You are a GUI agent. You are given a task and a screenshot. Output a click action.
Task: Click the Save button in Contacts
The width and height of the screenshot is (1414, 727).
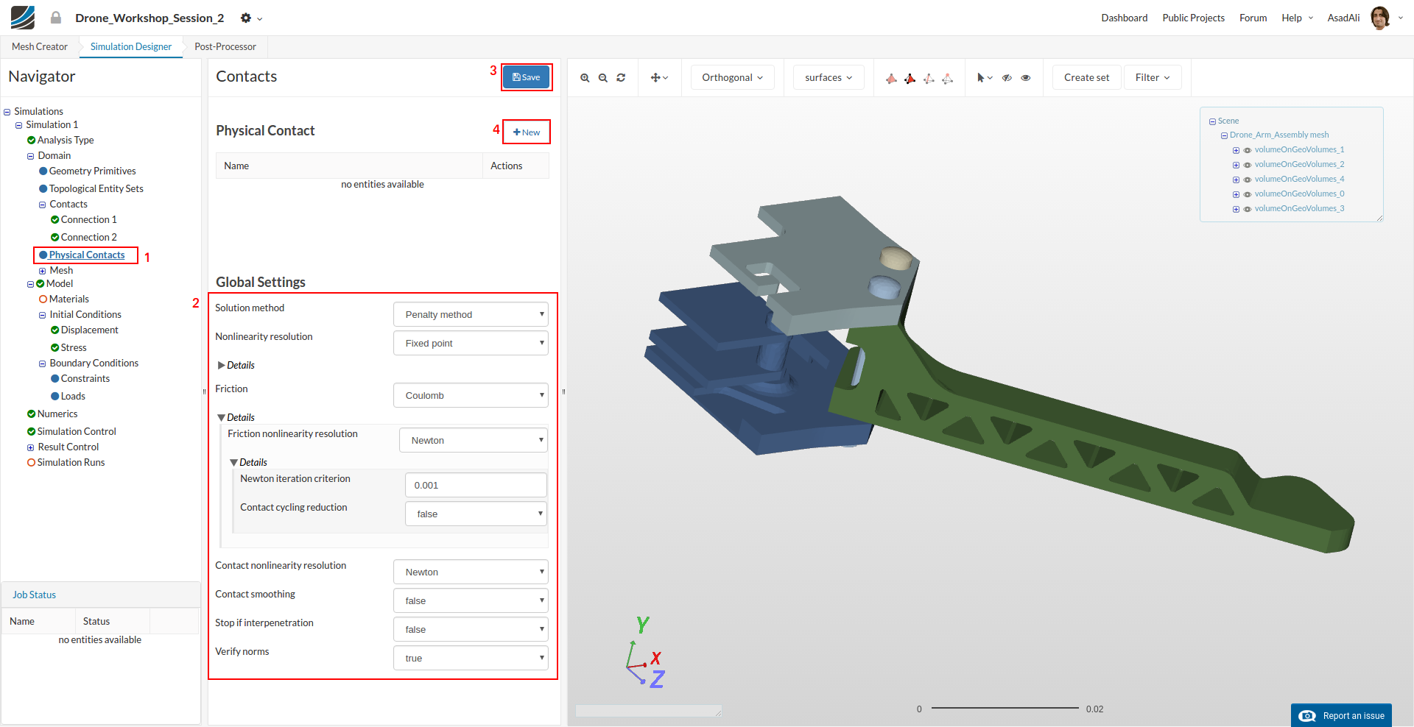[526, 77]
